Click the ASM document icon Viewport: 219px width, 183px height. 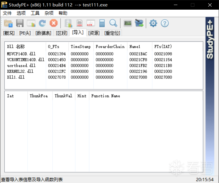[x=80, y=23]
